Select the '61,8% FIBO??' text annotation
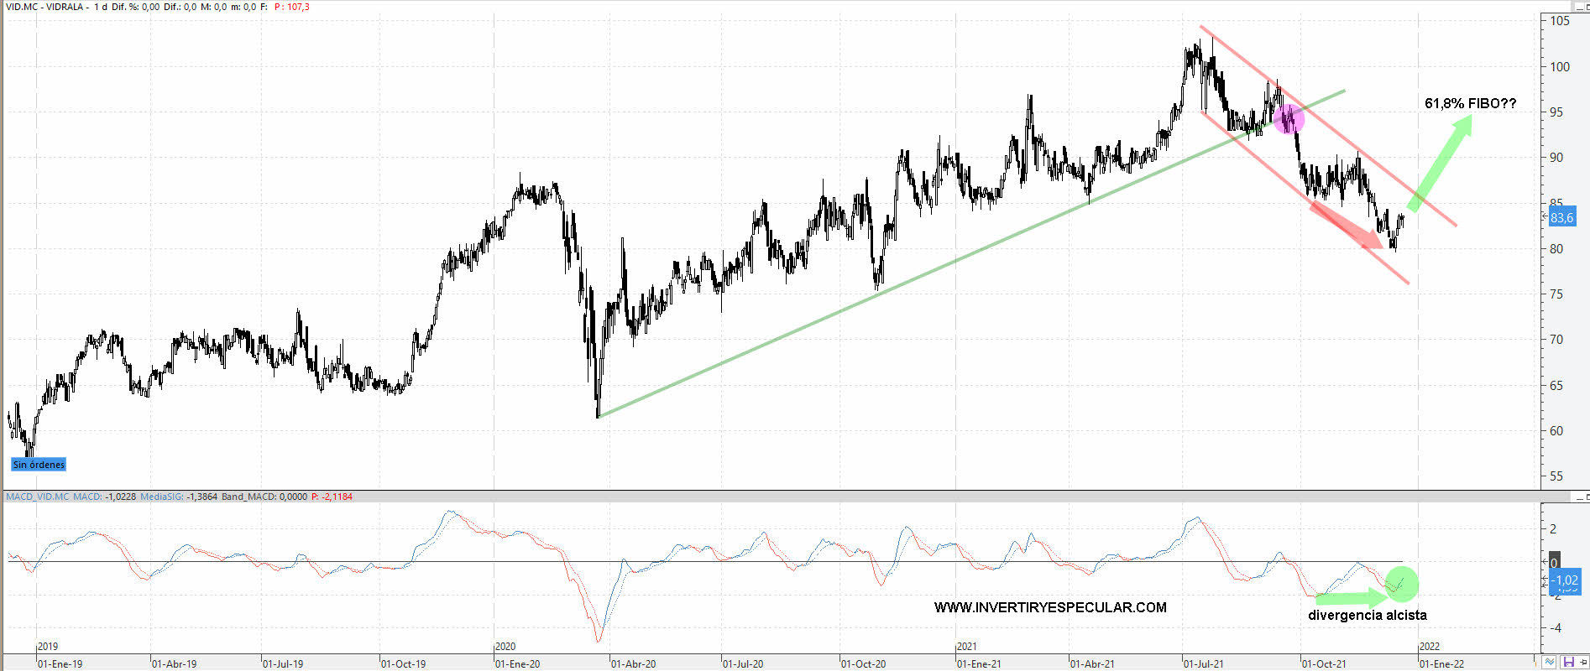This screenshot has width=1590, height=671. tap(1470, 104)
